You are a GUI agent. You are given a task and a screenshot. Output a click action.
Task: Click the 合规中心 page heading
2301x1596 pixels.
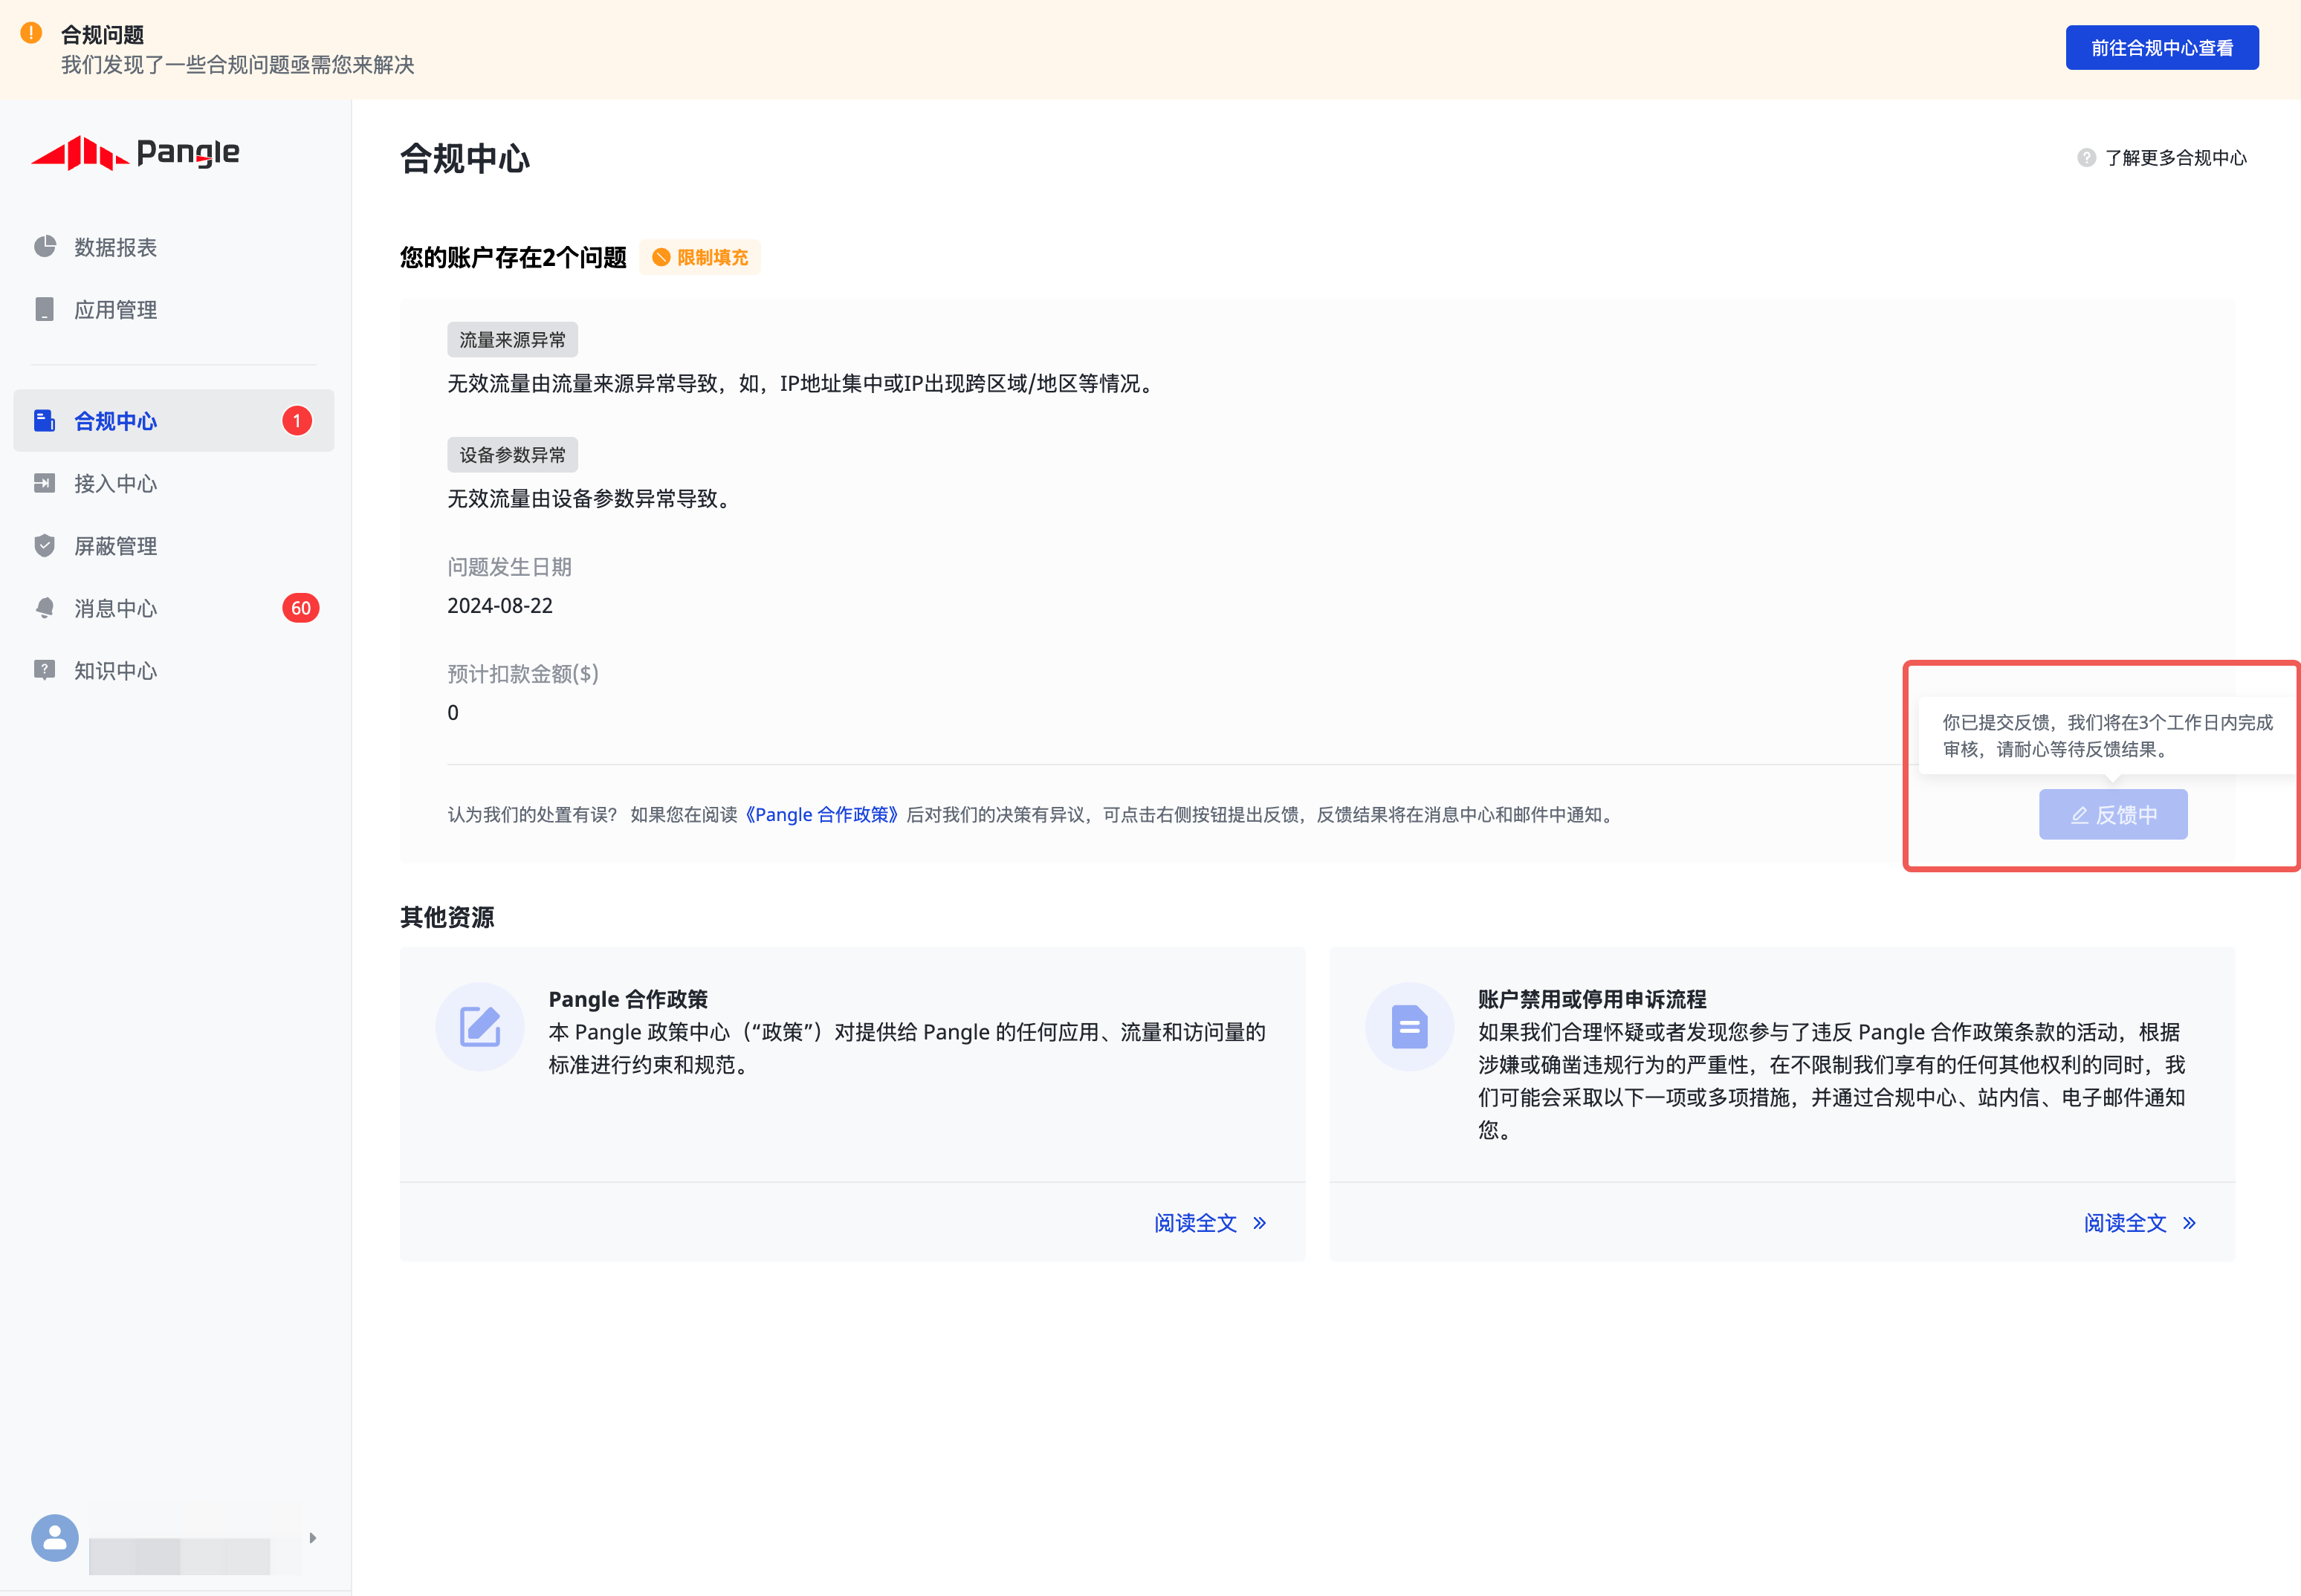tap(465, 159)
